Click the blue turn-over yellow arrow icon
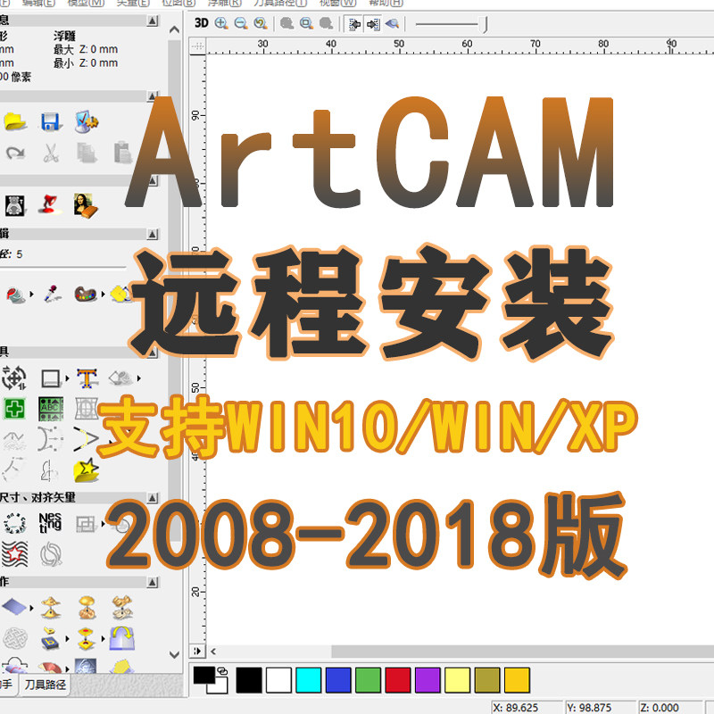 [121, 638]
